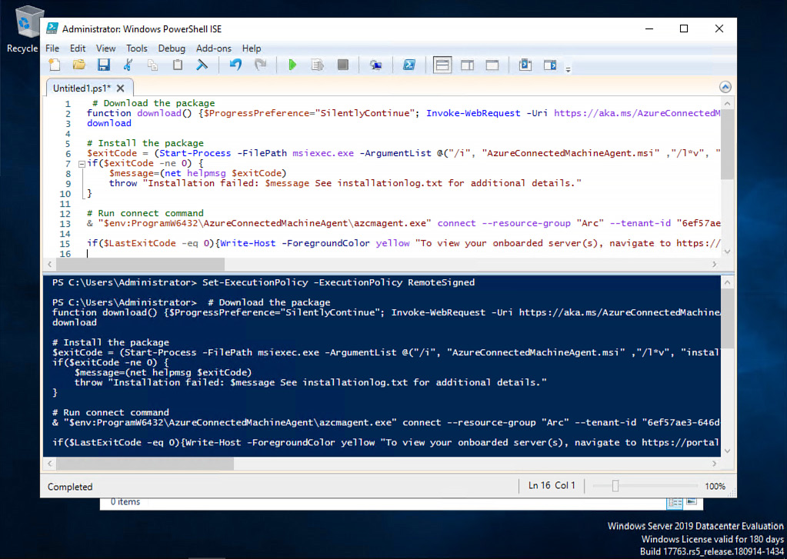Click the 'throw' statement on script line 9
This screenshot has height=559, width=787.
[123, 183]
